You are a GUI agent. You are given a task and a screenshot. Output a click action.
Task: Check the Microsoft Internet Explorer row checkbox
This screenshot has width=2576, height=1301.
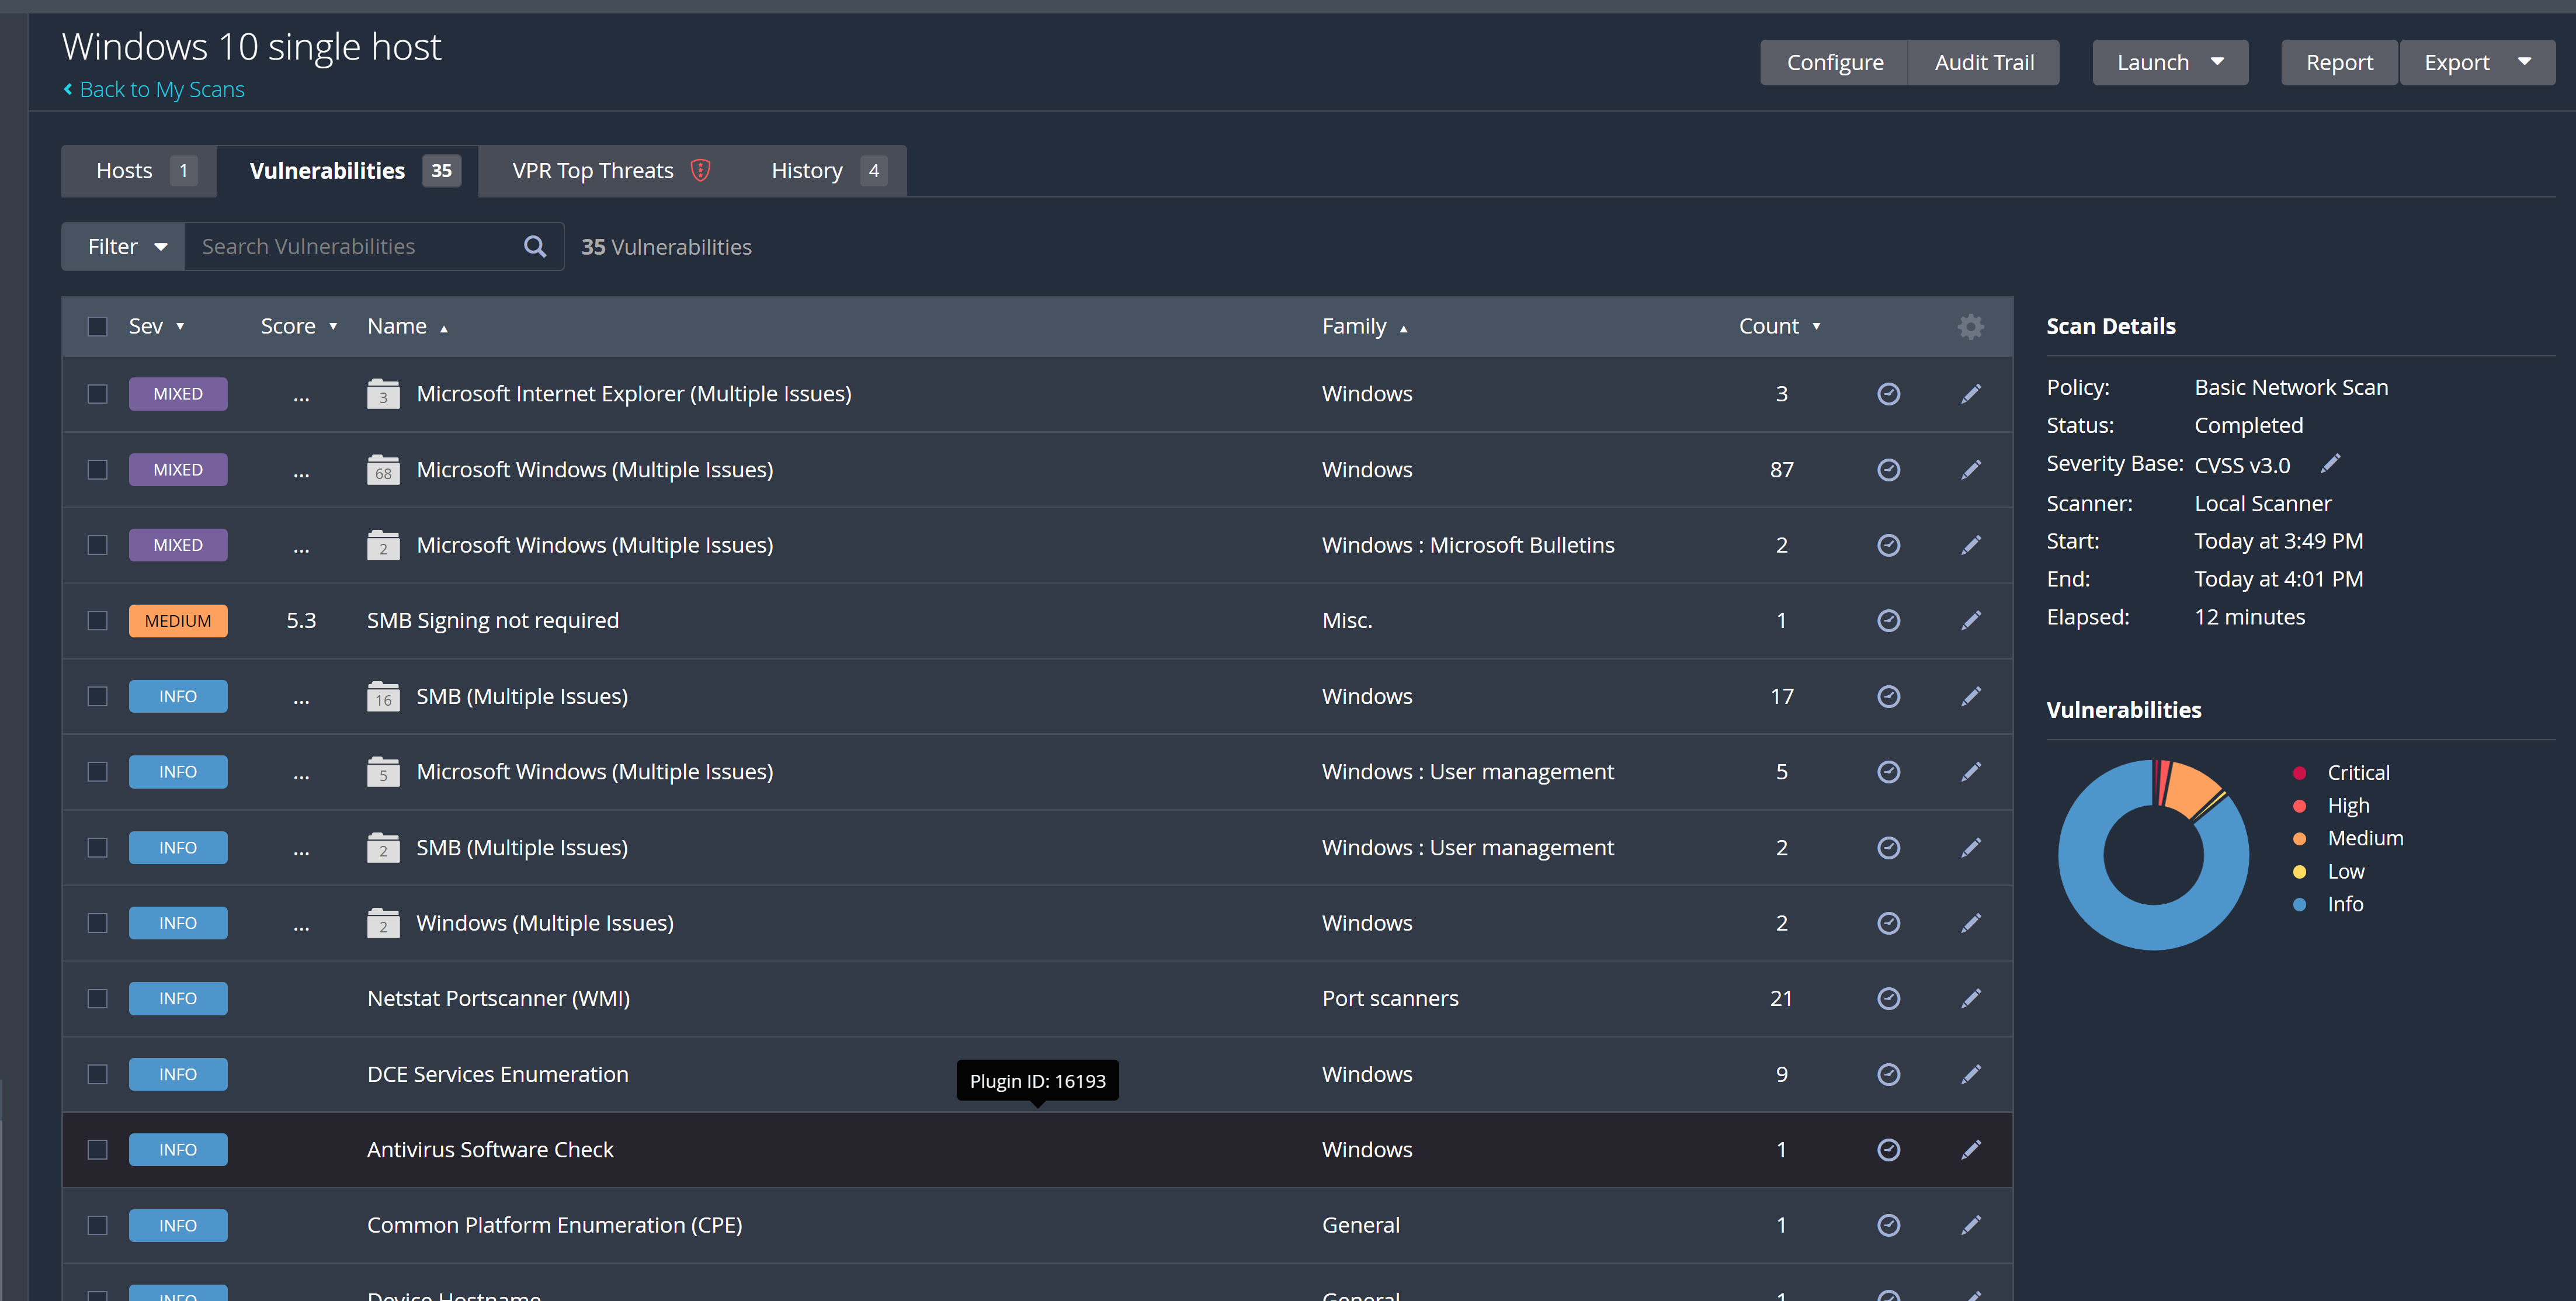point(97,394)
